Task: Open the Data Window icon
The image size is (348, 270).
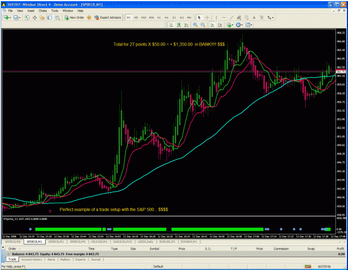Action: pyautogui.click(x=35, y=17)
